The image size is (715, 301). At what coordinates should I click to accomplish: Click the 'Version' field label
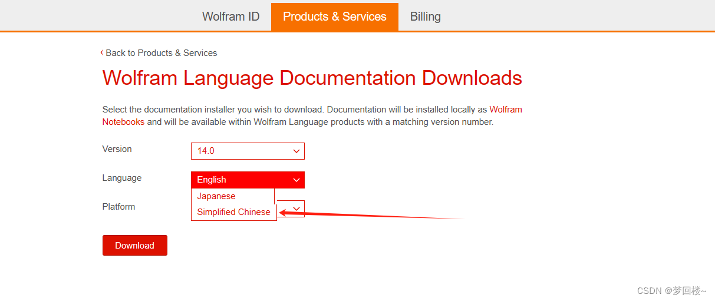click(x=117, y=149)
